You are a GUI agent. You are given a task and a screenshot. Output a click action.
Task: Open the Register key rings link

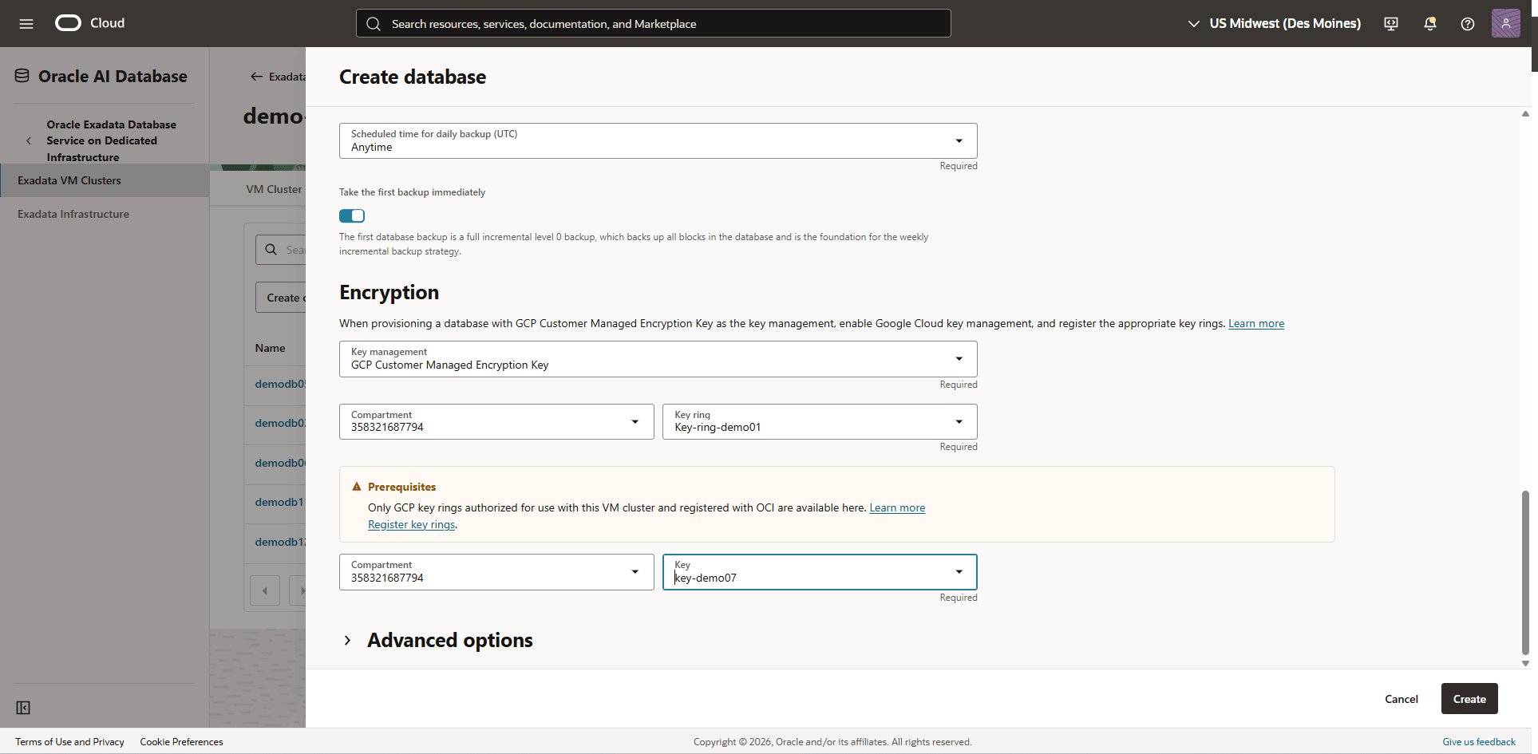pyautogui.click(x=411, y=524)
